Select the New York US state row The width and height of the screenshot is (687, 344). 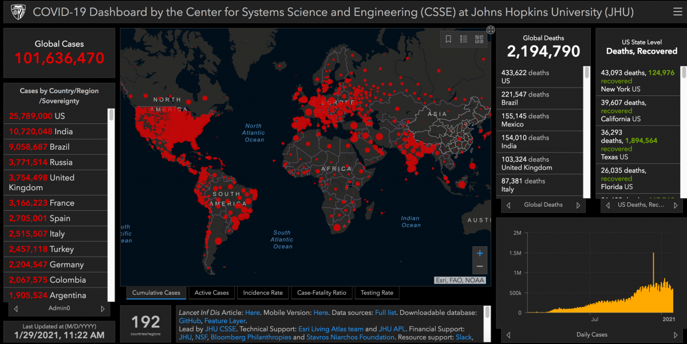pos(637,81)
